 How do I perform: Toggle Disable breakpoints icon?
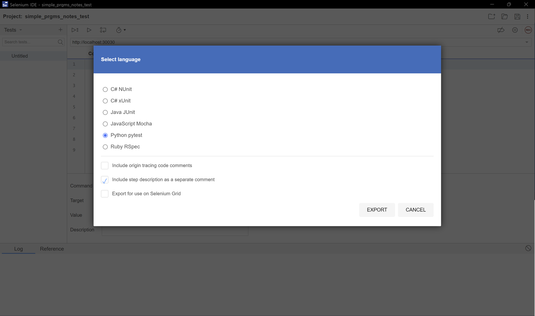click(501, 30)
